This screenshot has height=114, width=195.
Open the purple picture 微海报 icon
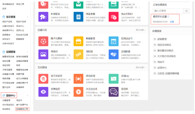click(x=43, y=54)
